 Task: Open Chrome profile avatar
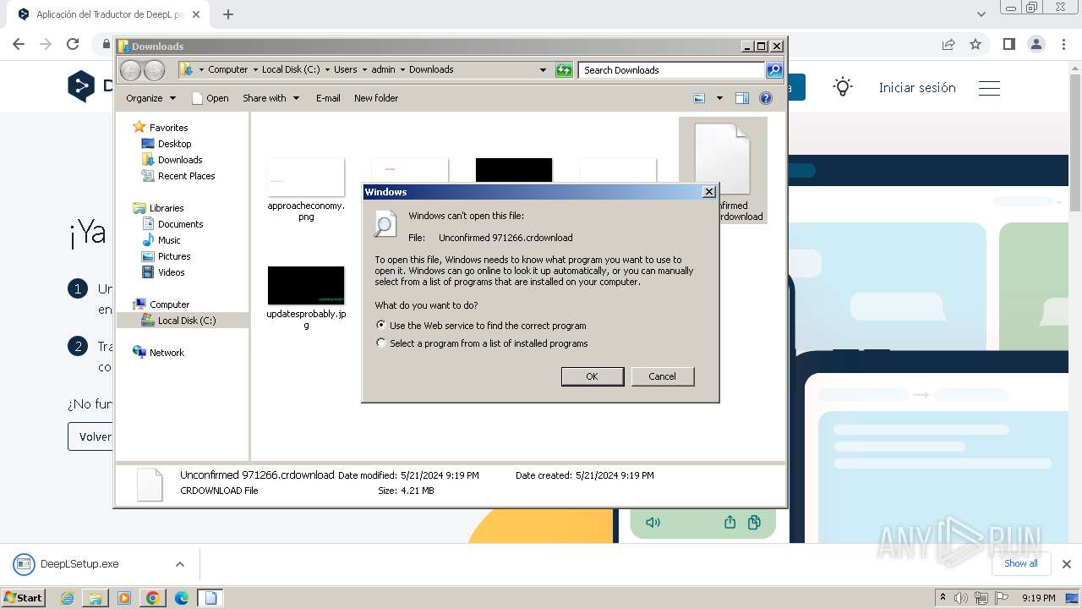pyautogui.click(x=1036, y=45)
